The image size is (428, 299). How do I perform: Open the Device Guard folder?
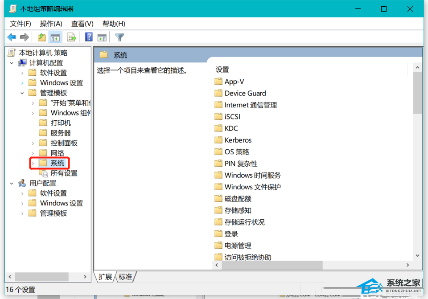tap(245, 93)
